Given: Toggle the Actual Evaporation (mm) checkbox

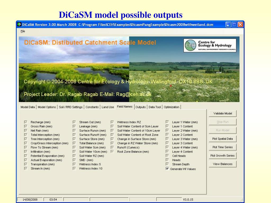Looking at the screenshot, I should point(26,160).
